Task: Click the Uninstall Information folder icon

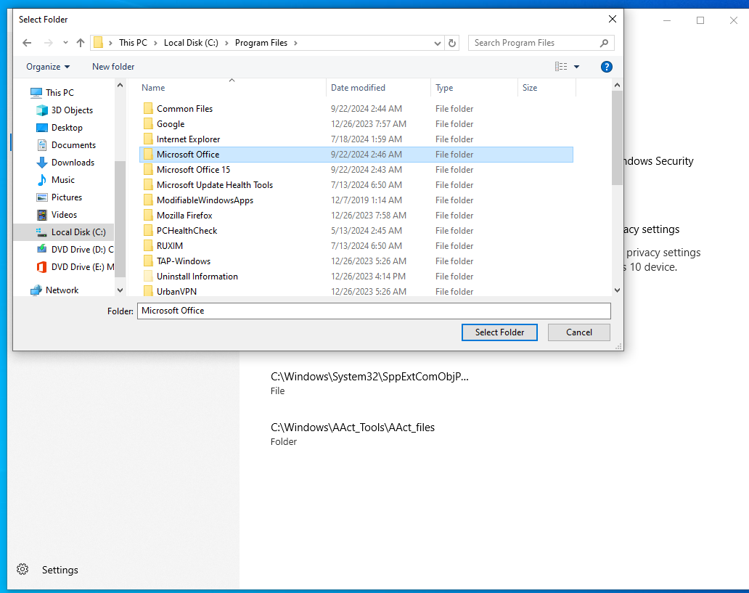Action: tap(148, 277)
